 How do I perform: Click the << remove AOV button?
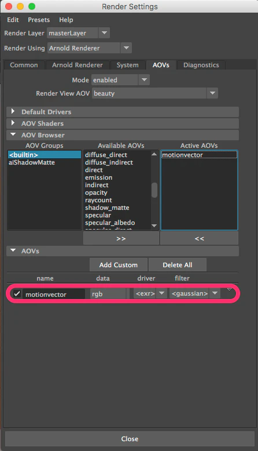199,238
